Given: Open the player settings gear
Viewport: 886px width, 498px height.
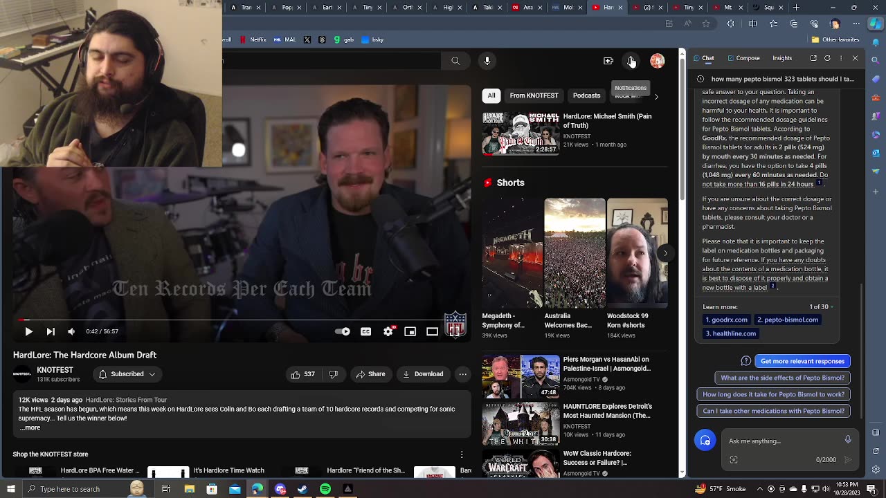Looking at the screenshot, I should pyautogui.click(x=388, y=332).
